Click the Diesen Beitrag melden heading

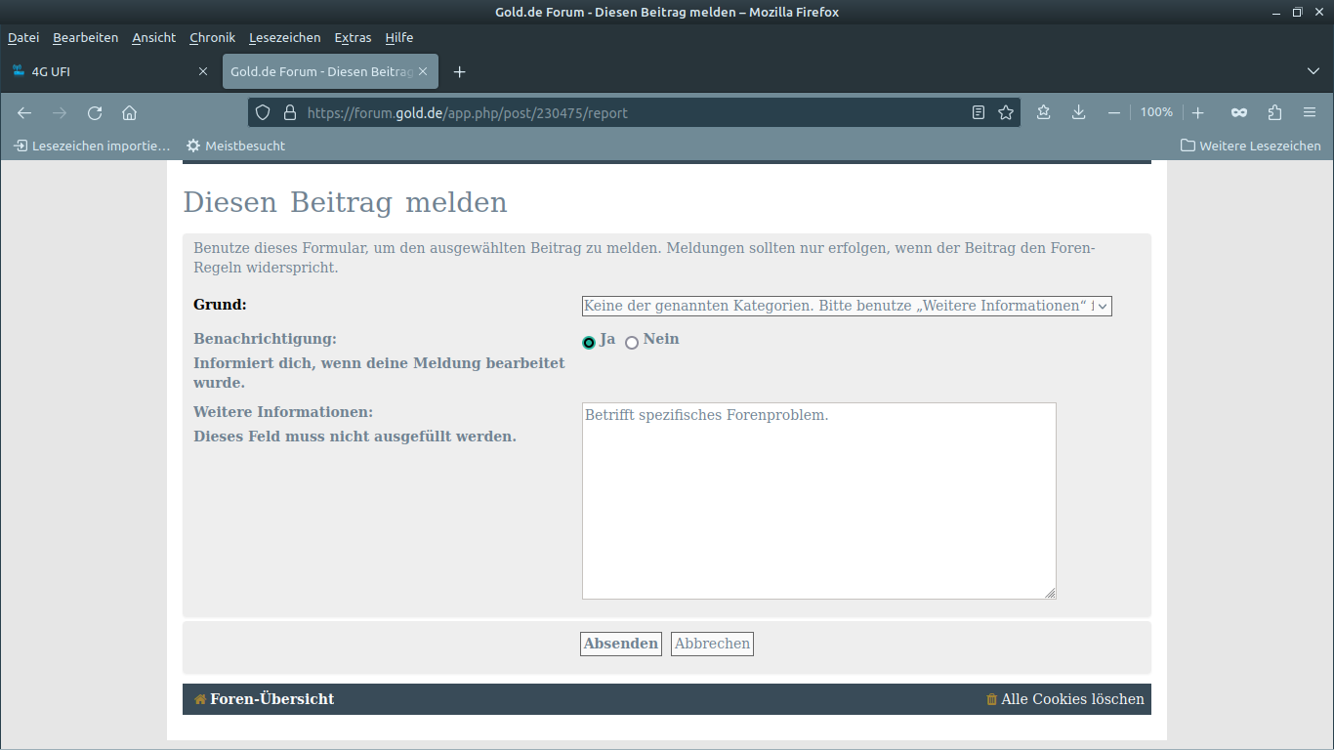[346, 203]
